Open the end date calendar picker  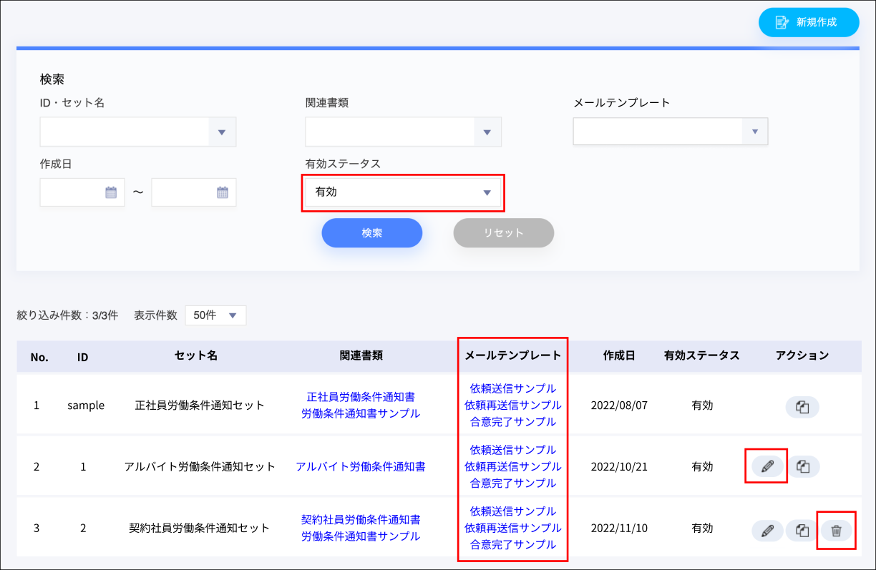pos(222,192)
